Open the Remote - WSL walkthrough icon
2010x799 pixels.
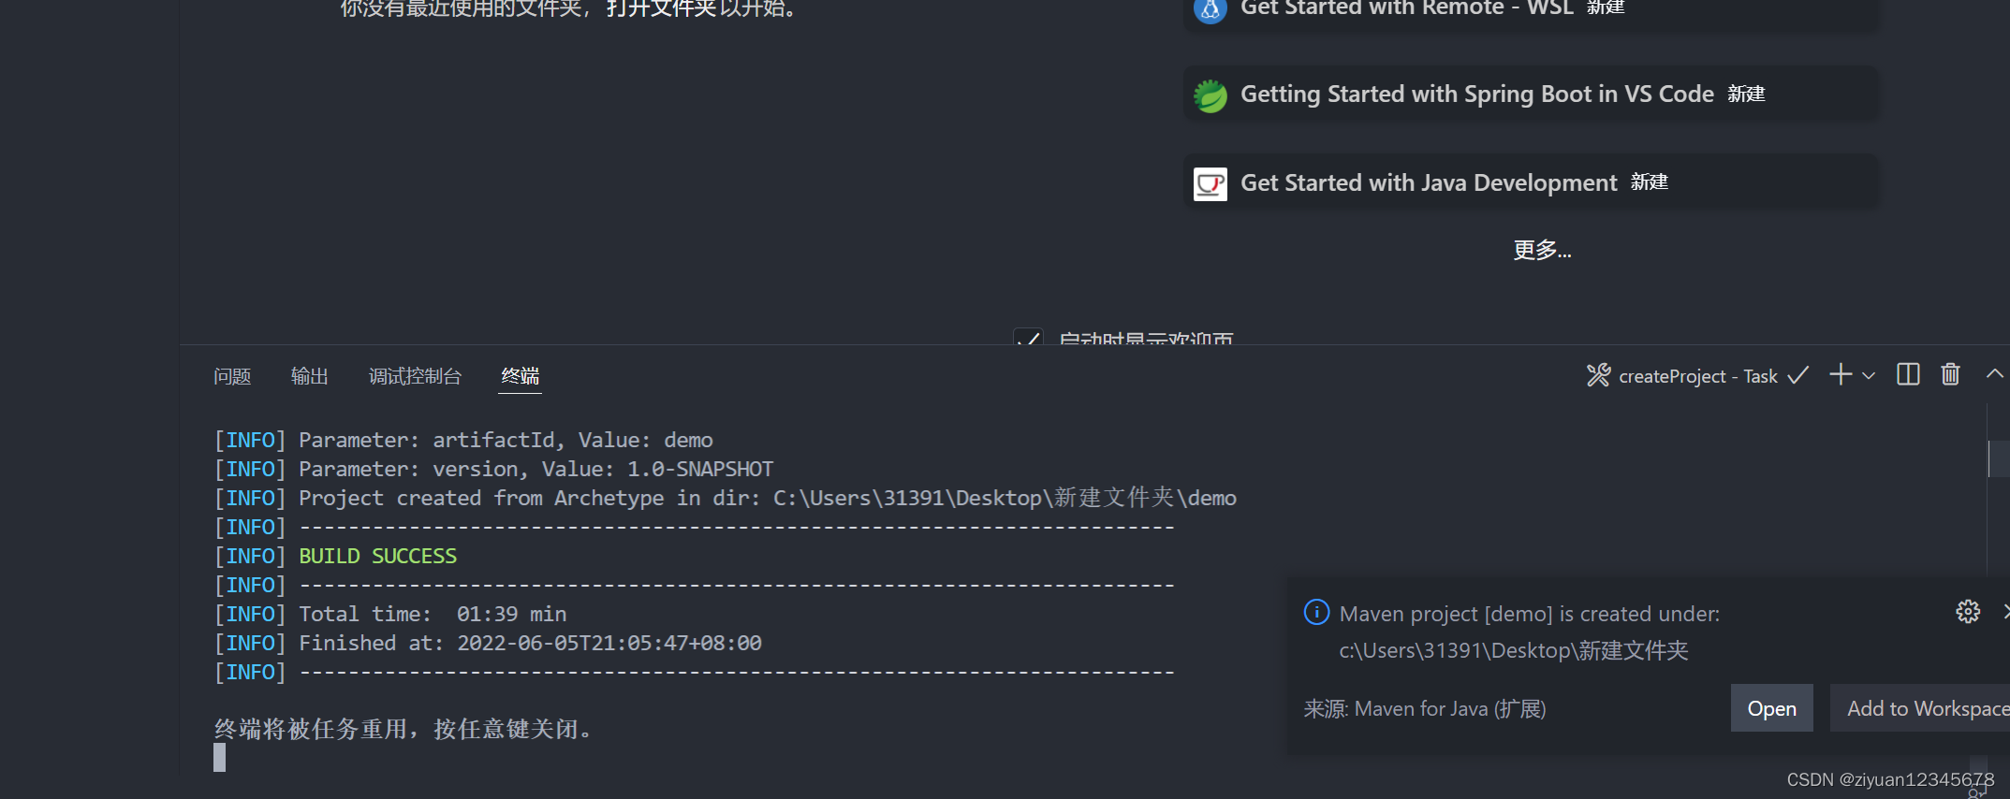[1210, 8]
